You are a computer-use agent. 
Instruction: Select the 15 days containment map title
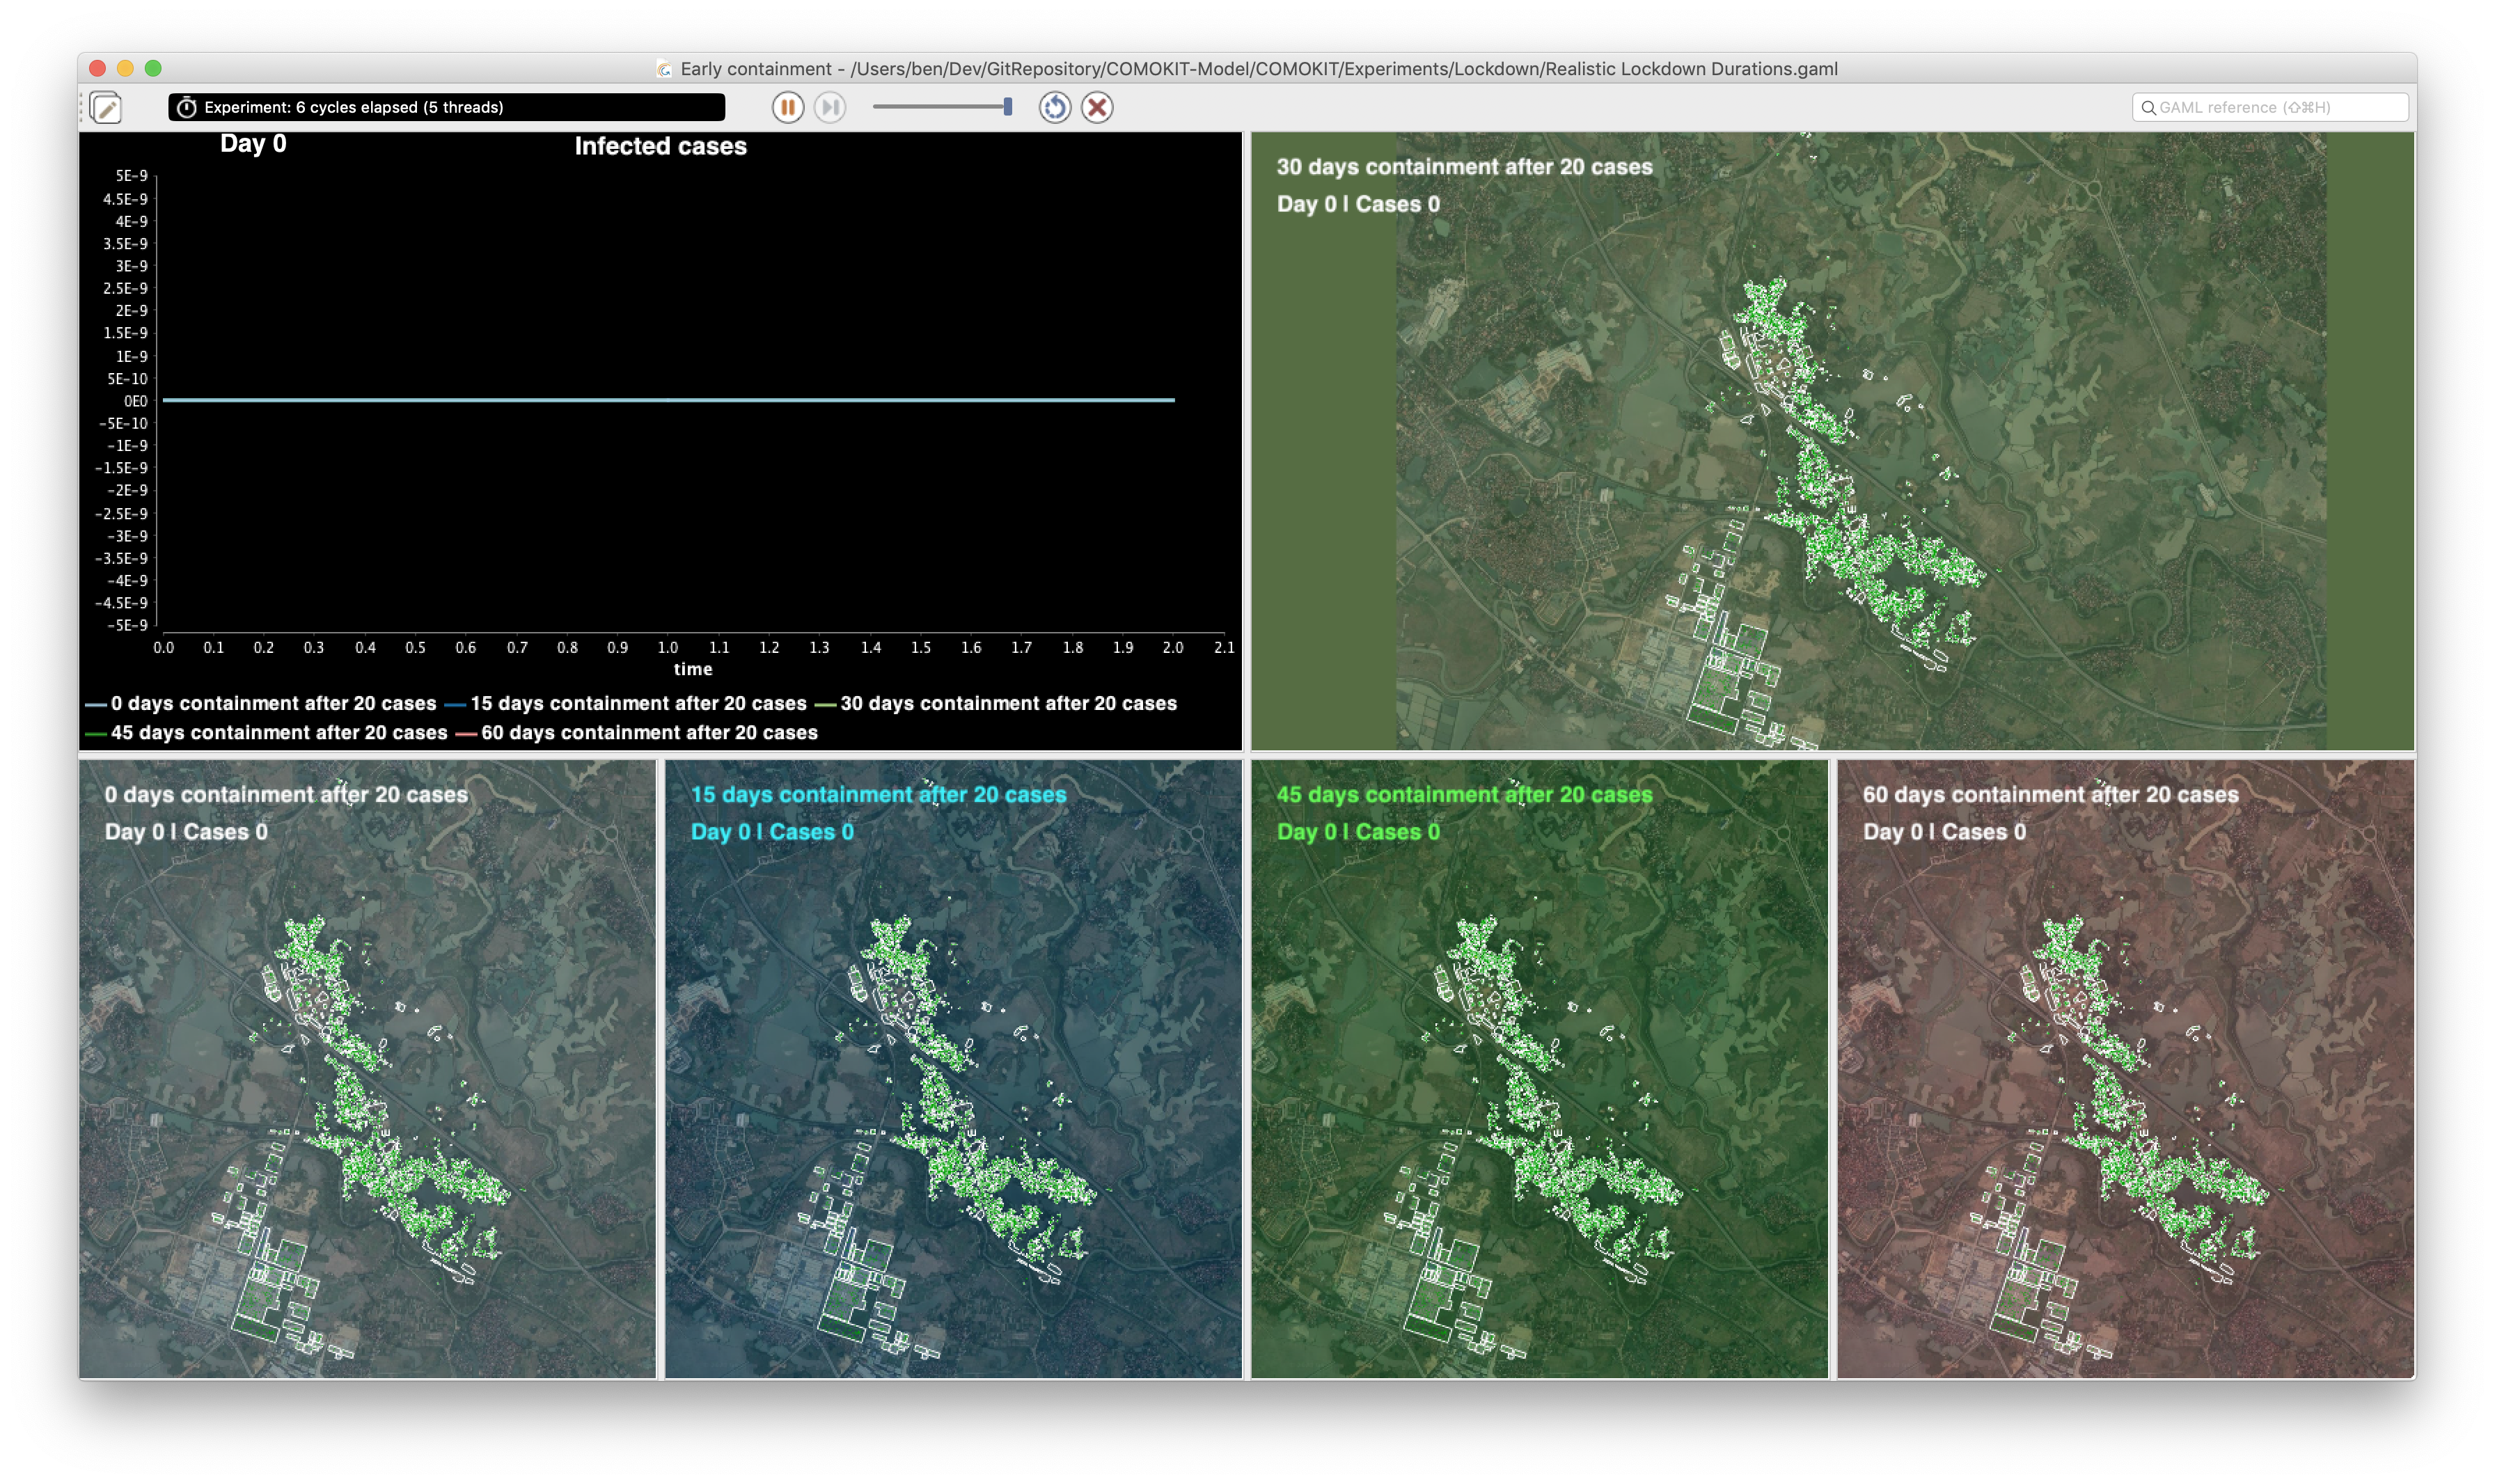pyautogui.click(x=878, y=794)
